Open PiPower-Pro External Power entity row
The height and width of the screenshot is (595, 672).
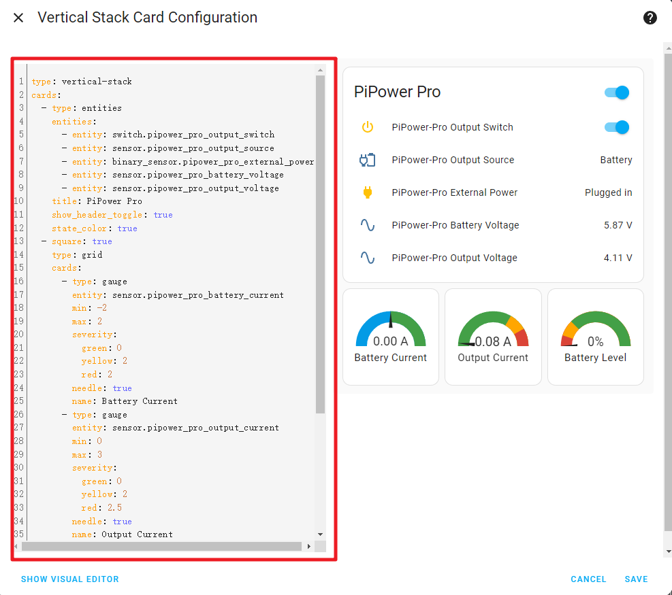coord(493,192)
